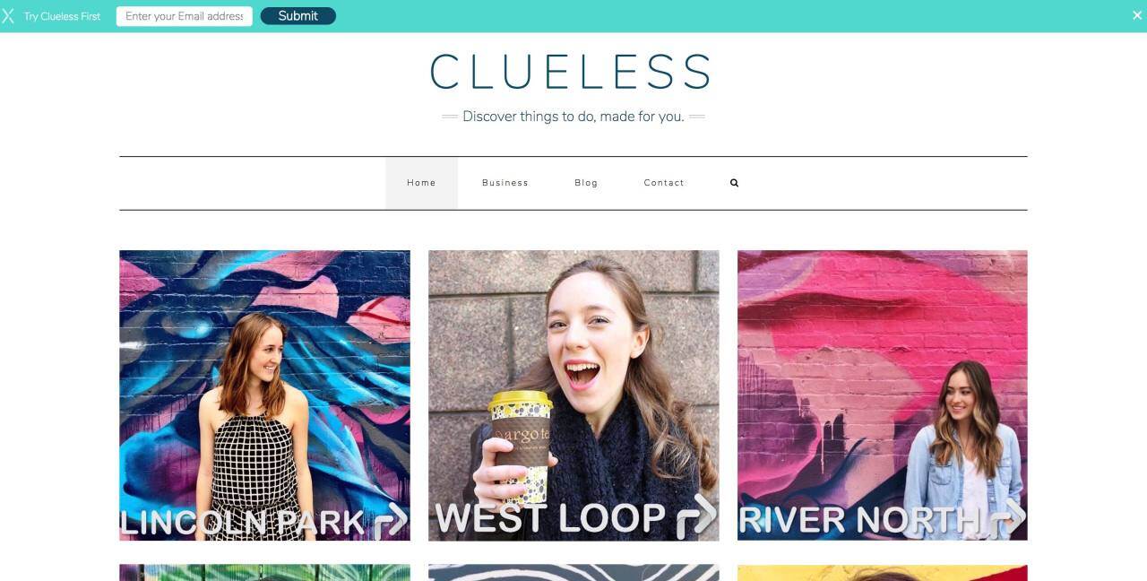The width and height of the screenshot is (1147, 581).
Task: Dismiss the teal banner with right close icon
Action: coord(1137,15)
